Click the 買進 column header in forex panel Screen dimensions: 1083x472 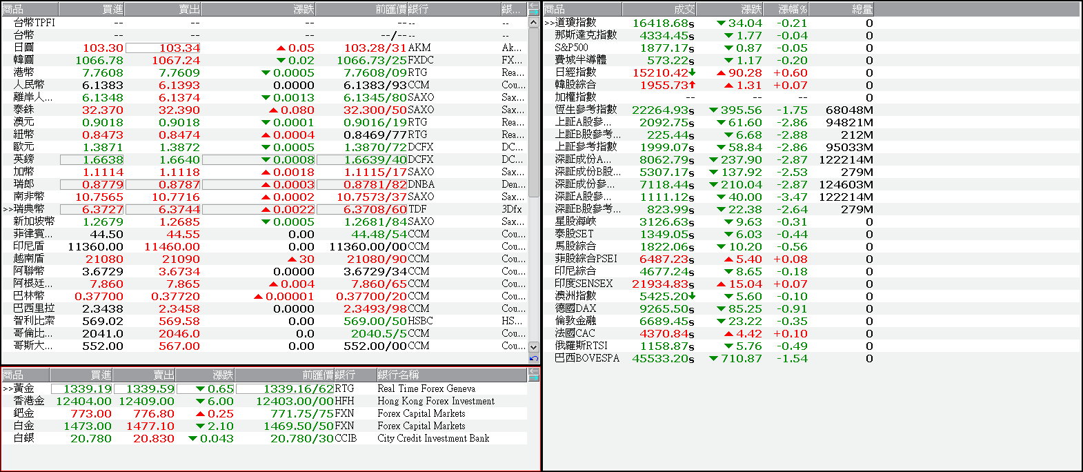[x=92, y=9]
